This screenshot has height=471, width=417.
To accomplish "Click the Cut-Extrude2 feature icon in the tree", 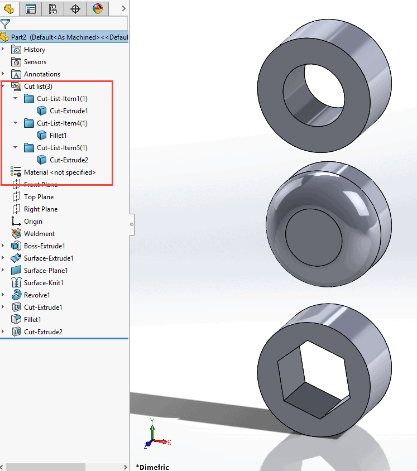I will [x=16, y=332].
